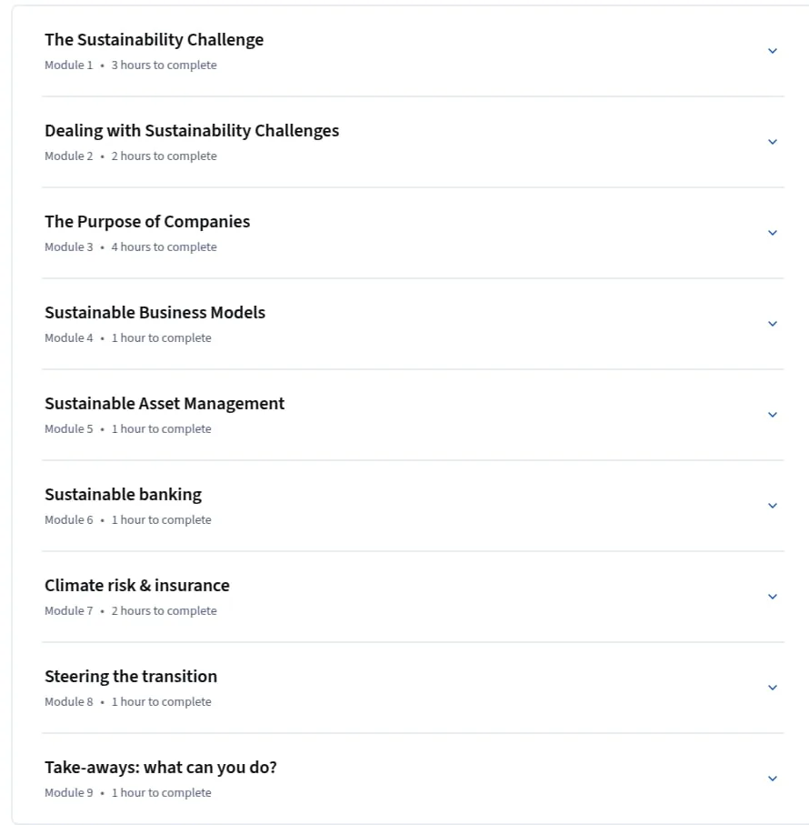Expand Dealing with Sustainability Challenges chevron
The height and width of the screenshot is (825, 809).
pyautogui.click(x=773, y=142)
